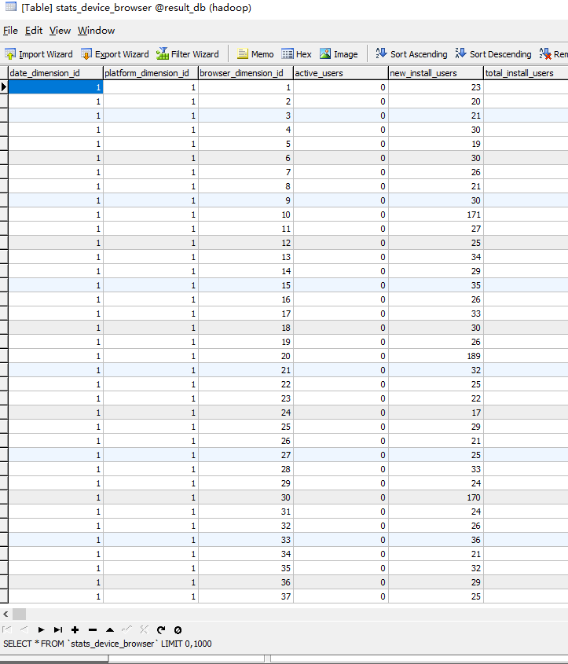Refresh the table data

coord(161,629)
